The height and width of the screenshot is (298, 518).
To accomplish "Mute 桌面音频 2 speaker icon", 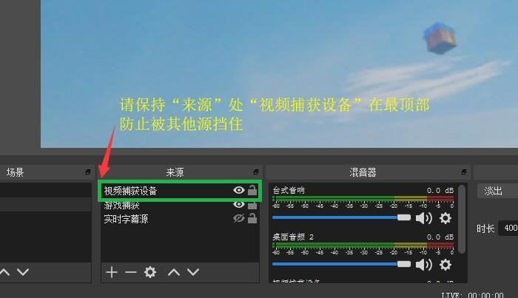I will 424,265.
